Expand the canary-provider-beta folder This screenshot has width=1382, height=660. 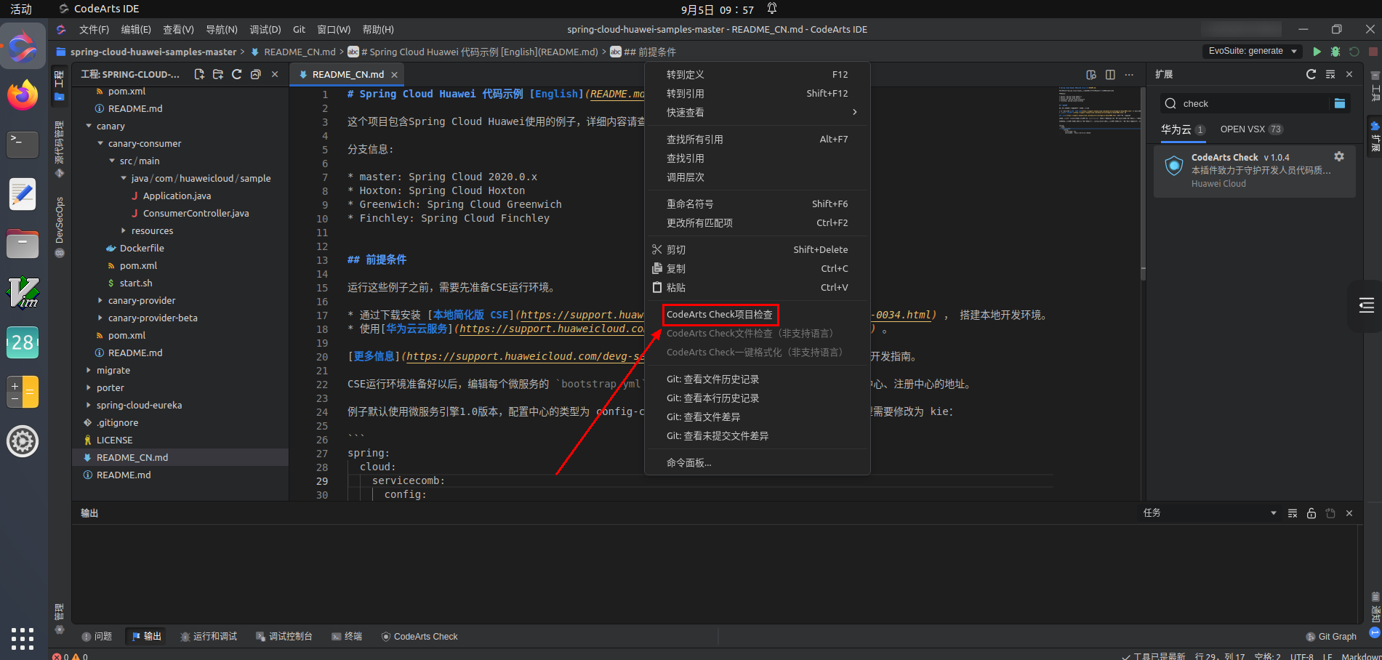coord(100,318)
